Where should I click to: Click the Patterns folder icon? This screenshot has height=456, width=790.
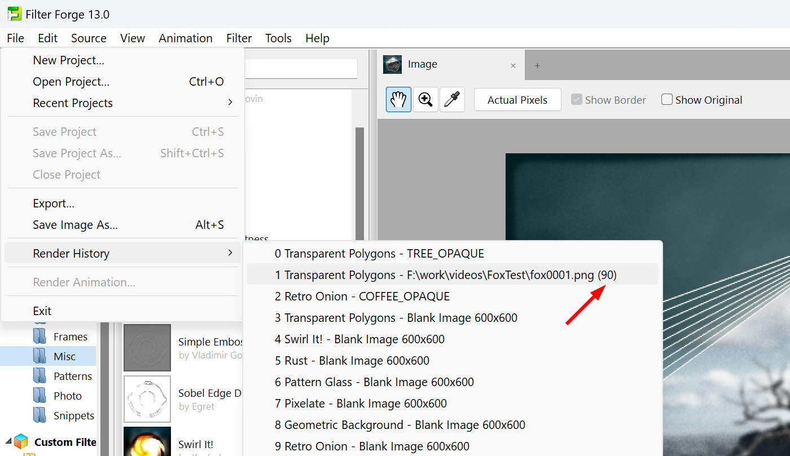[39, 376]
